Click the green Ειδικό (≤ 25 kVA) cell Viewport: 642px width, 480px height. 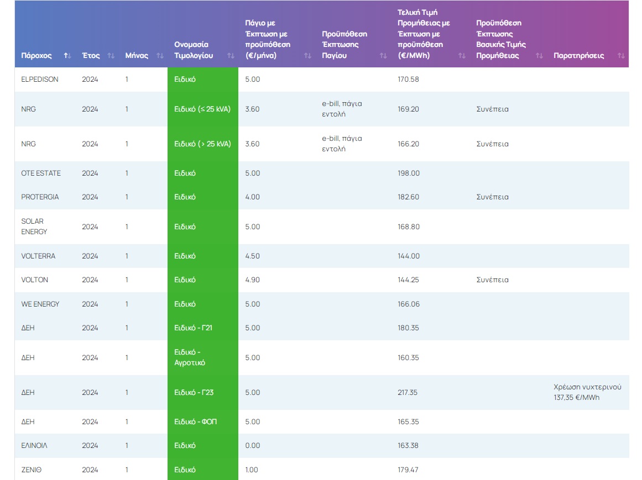(x=202, y=109)
